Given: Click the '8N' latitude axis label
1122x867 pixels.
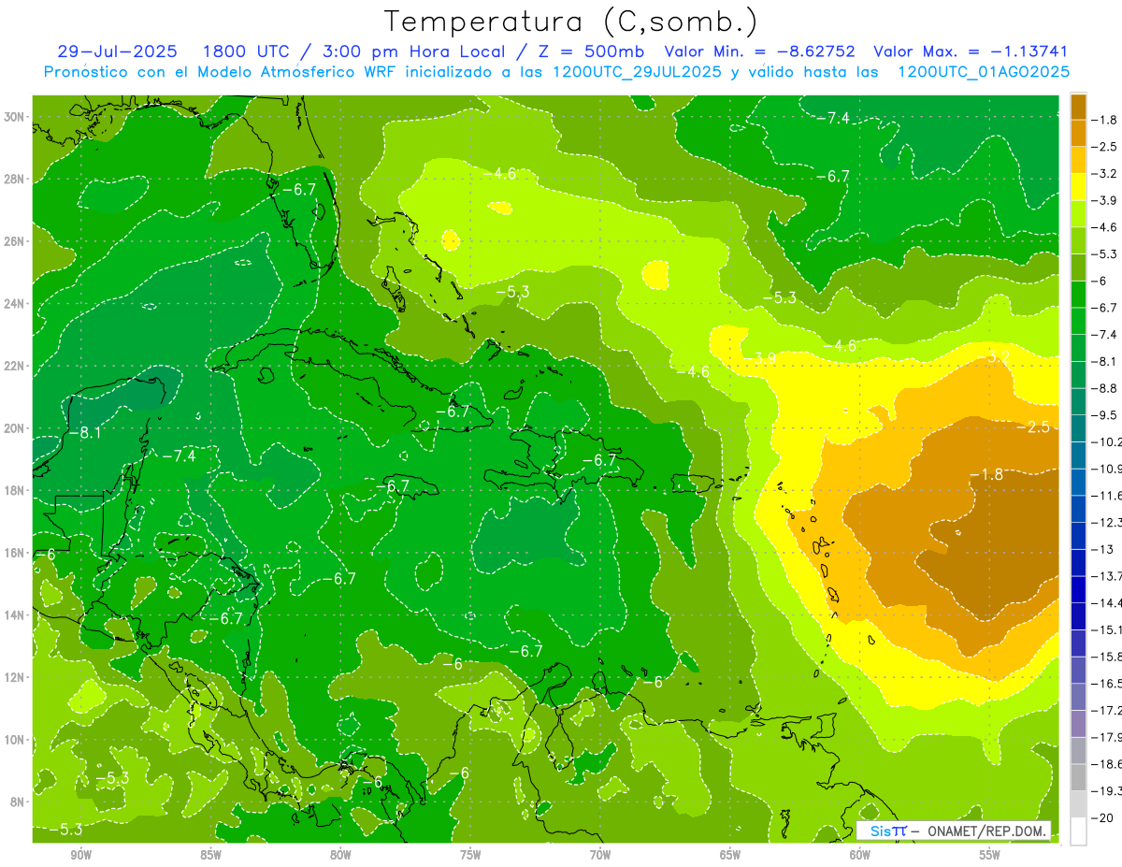Looking at the screenshot, I should [x=19, y=802].
